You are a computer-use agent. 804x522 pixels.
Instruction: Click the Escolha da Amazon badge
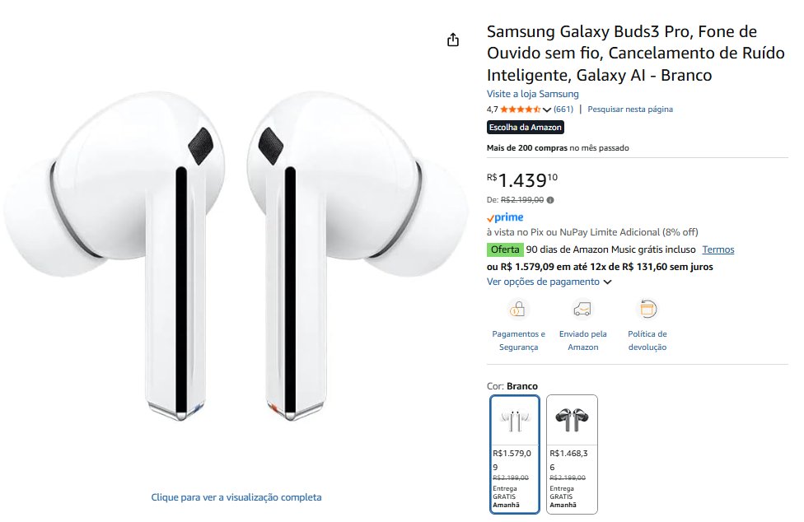[526, 128]
